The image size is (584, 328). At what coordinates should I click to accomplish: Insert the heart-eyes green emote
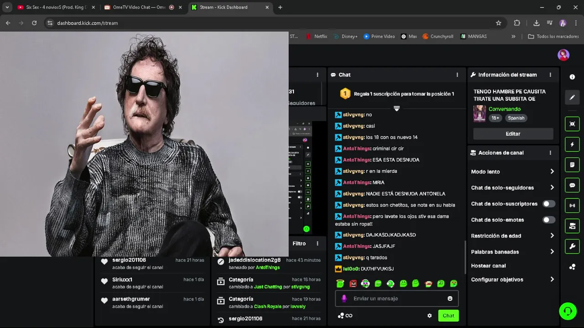click(x=454, y=283)
